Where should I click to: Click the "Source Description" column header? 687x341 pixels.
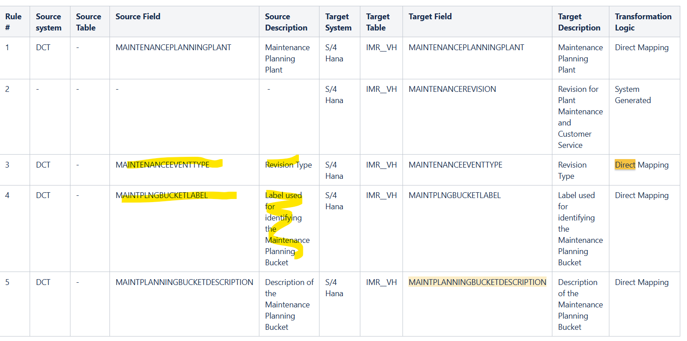(x=286, y=22)
